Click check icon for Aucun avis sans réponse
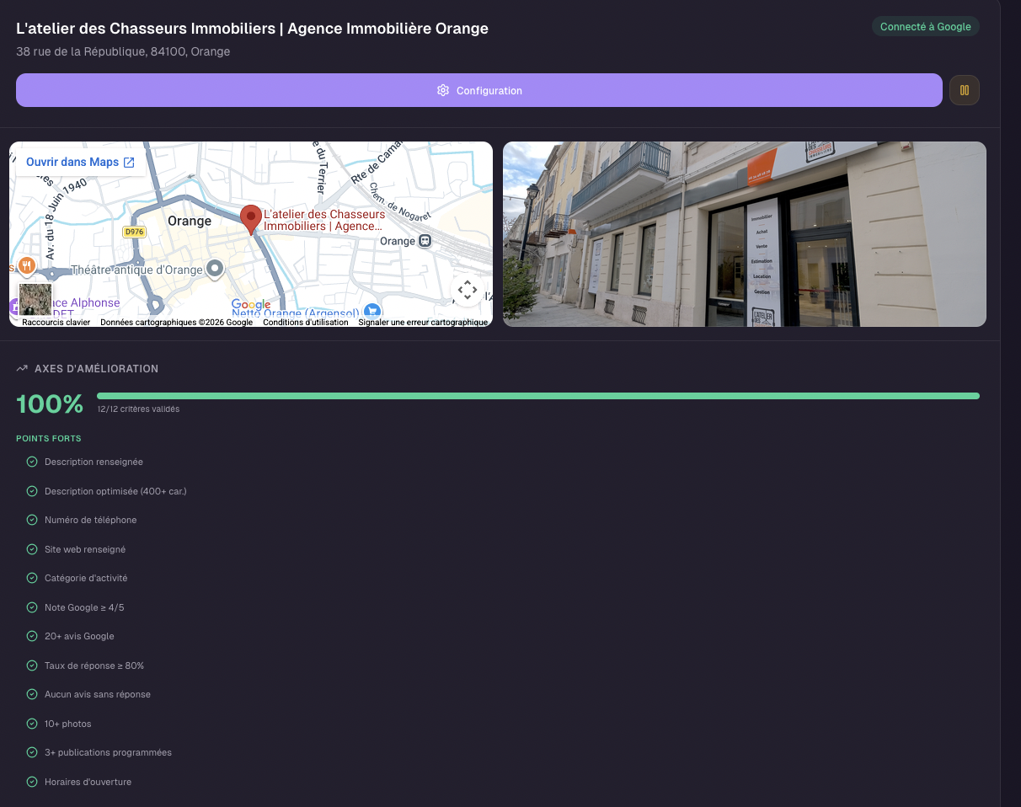The height and width of the screenshot is (807, 1021). pos(32,694)
